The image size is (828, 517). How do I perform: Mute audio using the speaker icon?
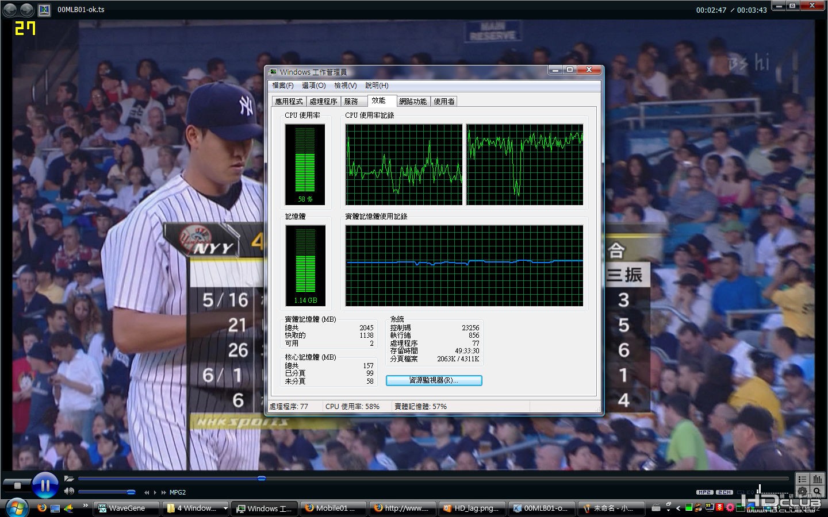click(69, 492)
